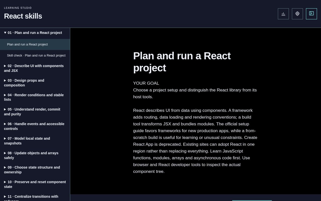
Task: Expand 08 Update objects and arrays safely
Action: click(35, 156)
